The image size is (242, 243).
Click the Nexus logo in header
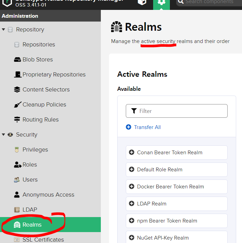click(7, 3)
